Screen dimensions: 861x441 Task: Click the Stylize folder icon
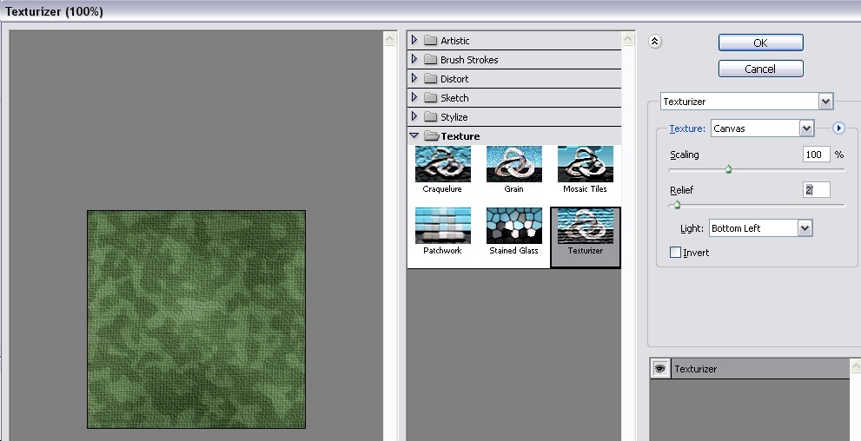coord(431,117)
